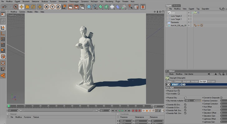Viewport: 227px width, 124px height.
Task: Select the Arch34_038_obj_00 object
Action: [178, 25]
